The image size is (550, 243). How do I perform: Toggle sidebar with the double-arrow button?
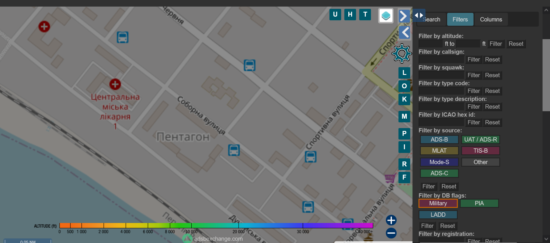click(x=419, y=15)
